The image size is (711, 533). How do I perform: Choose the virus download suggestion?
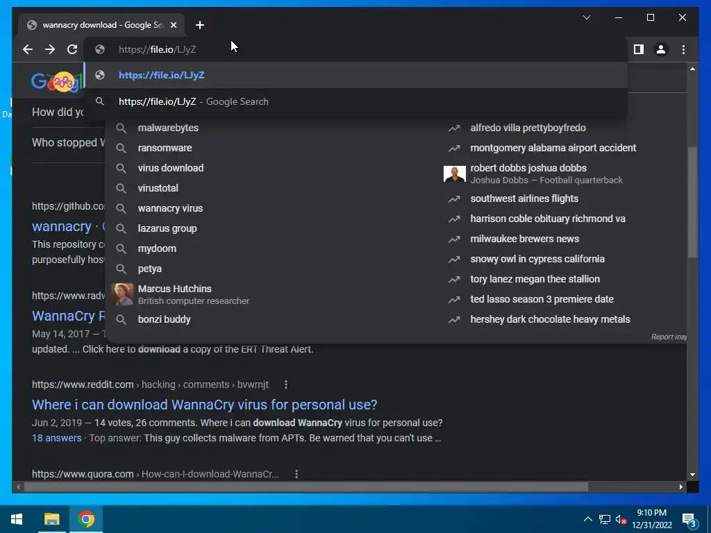point(171,168)
